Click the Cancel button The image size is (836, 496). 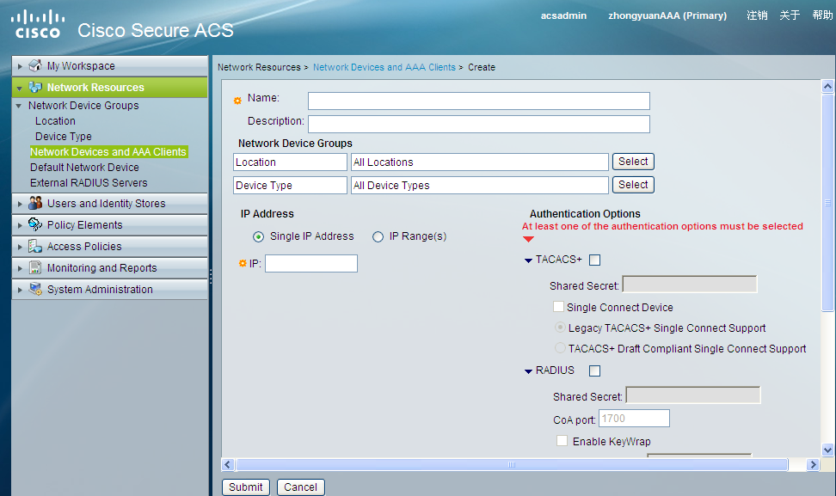coord(301,487)
